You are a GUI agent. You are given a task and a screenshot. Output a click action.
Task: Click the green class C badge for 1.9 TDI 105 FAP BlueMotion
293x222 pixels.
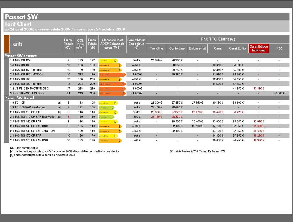click(107, 108)
